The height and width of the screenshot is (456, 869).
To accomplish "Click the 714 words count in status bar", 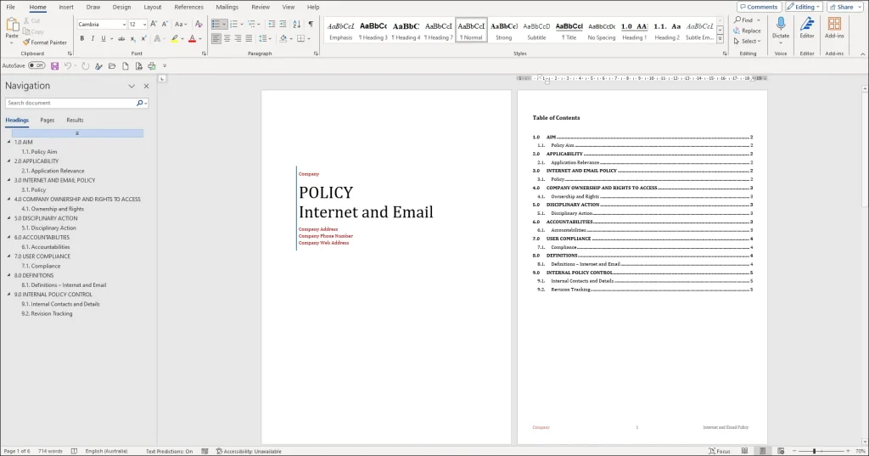I will (x=50, y=451).
